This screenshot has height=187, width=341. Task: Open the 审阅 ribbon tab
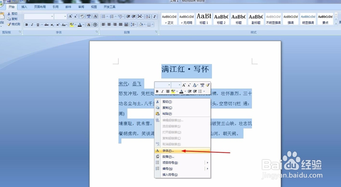click(81, 7)
